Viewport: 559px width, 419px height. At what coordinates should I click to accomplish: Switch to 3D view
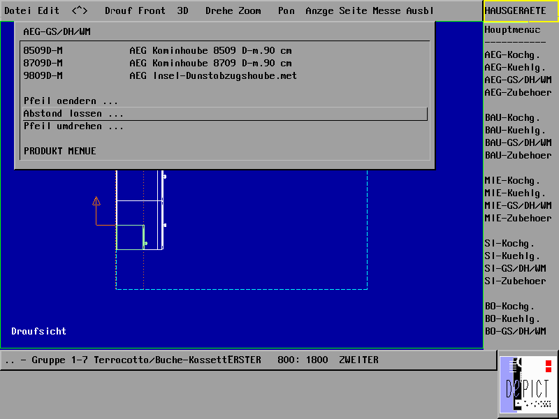coord(182,10)
